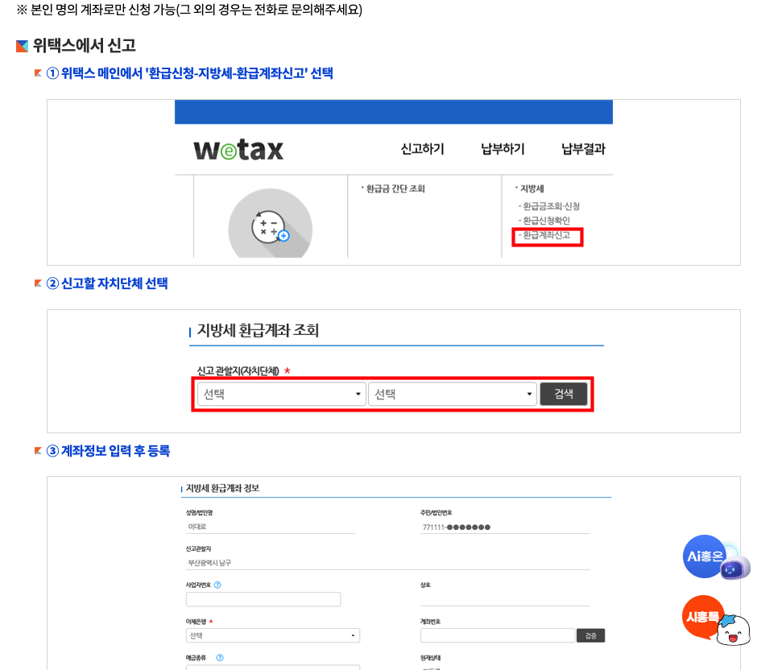
Task: Click the title '지방세 환급계좌 정보'
Action: (222, 488)
